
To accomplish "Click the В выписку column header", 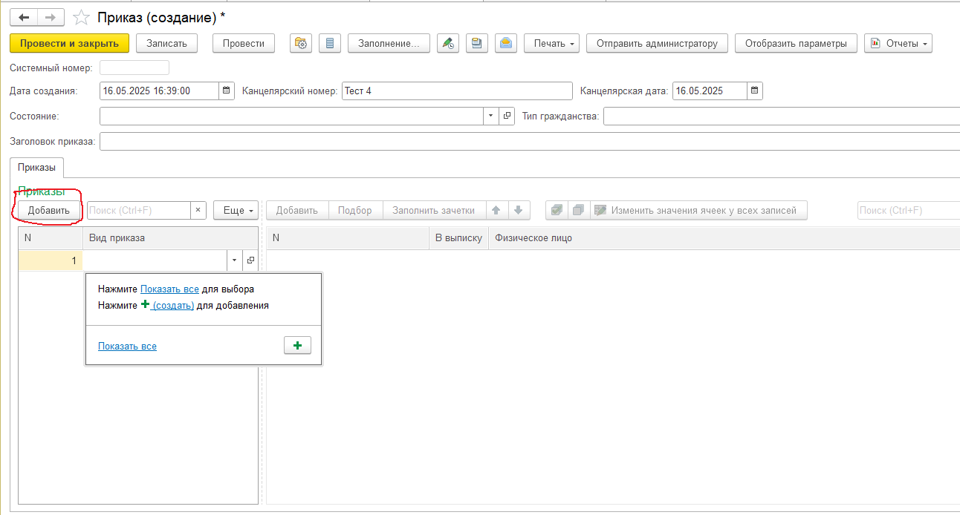I will 458,238.
